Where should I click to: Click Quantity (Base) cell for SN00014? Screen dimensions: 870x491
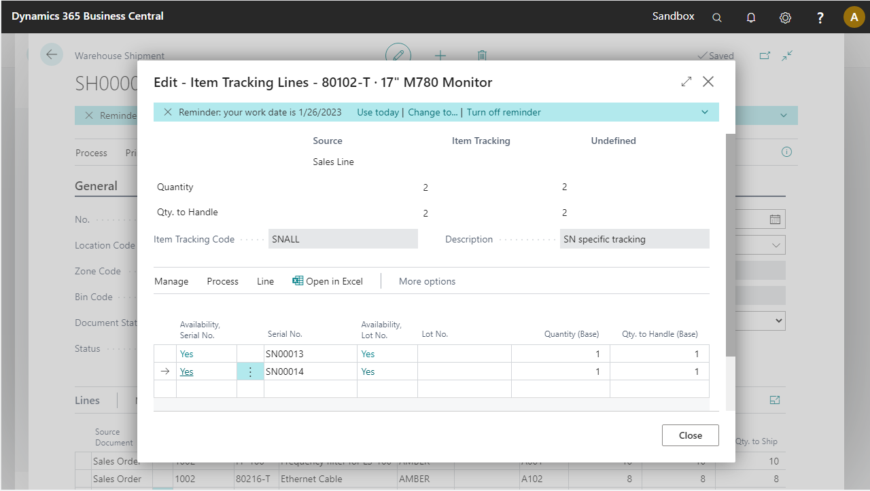point(561,371)
